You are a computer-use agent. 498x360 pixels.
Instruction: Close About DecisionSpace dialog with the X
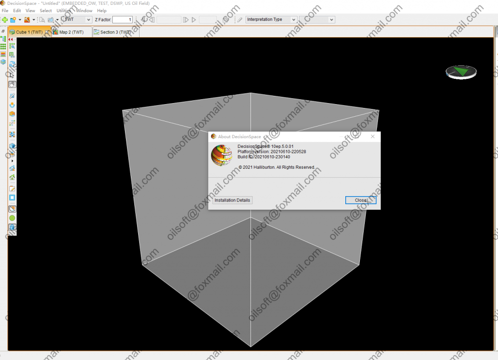click(373, 136)
